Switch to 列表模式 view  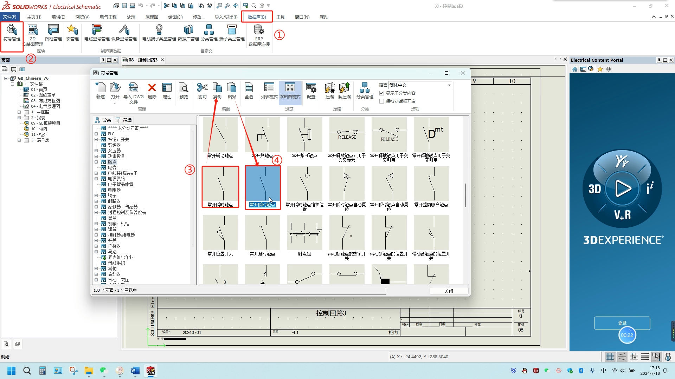pos(269,91)
